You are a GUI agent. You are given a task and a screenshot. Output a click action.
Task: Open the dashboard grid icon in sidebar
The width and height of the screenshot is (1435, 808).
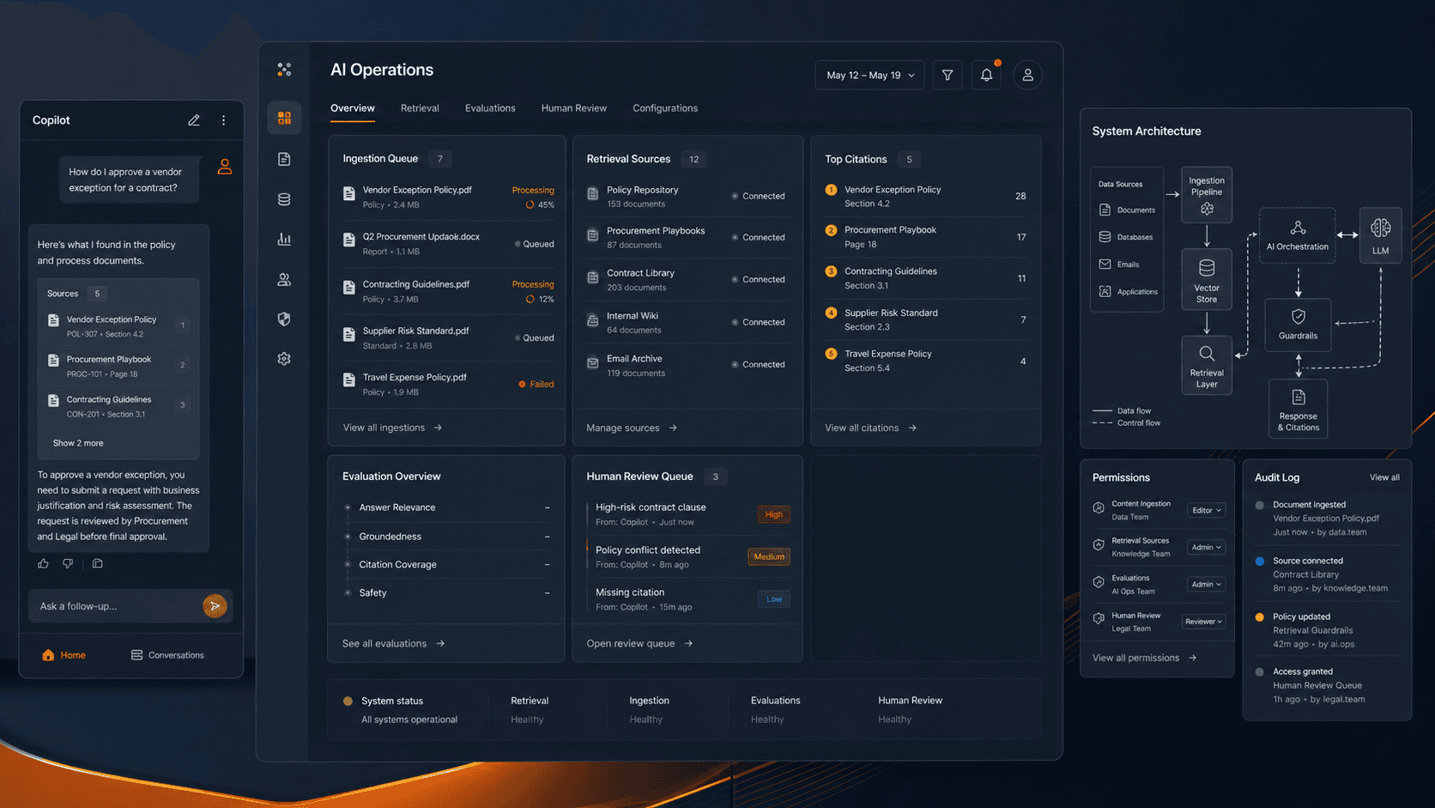click(x=284, y=118)
